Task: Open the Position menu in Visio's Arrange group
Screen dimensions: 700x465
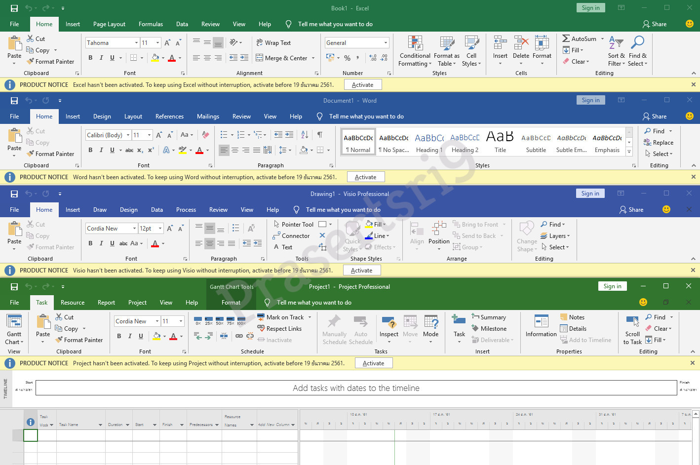Action: [439, 236]
